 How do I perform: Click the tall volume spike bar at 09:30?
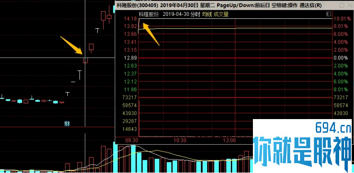(x=139, y=118)
